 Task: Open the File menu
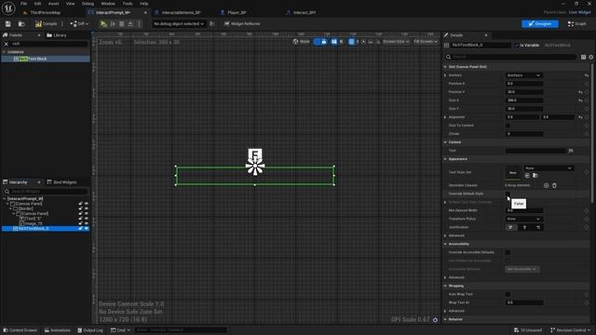pyautogui.click(x=23, y=4)
